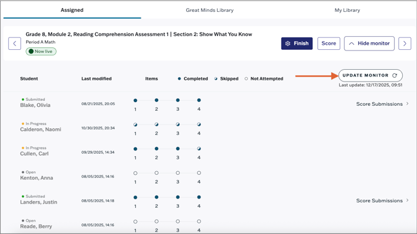The width and height of the screenshot is (417, 234).
Task: Select Anna Kenton's item 3 empty circle
Action: (177, 173)
